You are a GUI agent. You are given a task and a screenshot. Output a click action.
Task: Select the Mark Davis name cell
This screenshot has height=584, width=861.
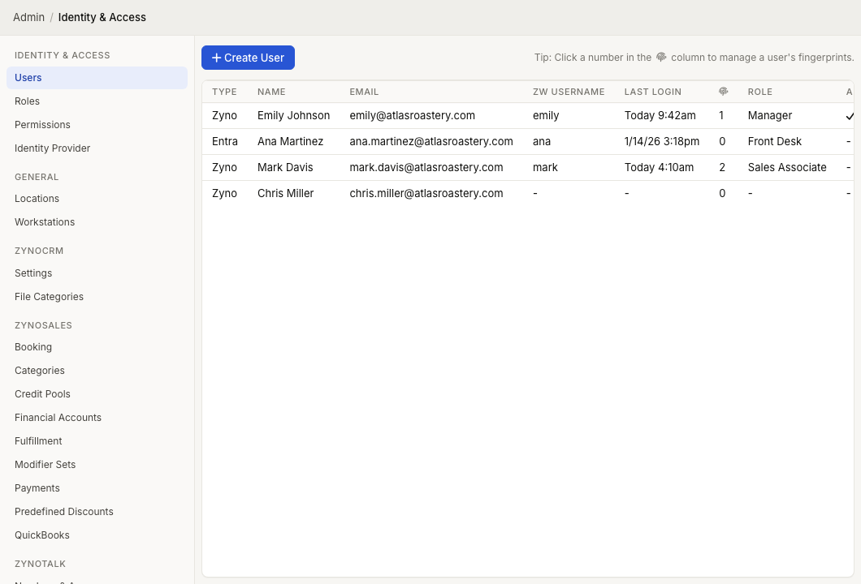[x=285, y=167]
